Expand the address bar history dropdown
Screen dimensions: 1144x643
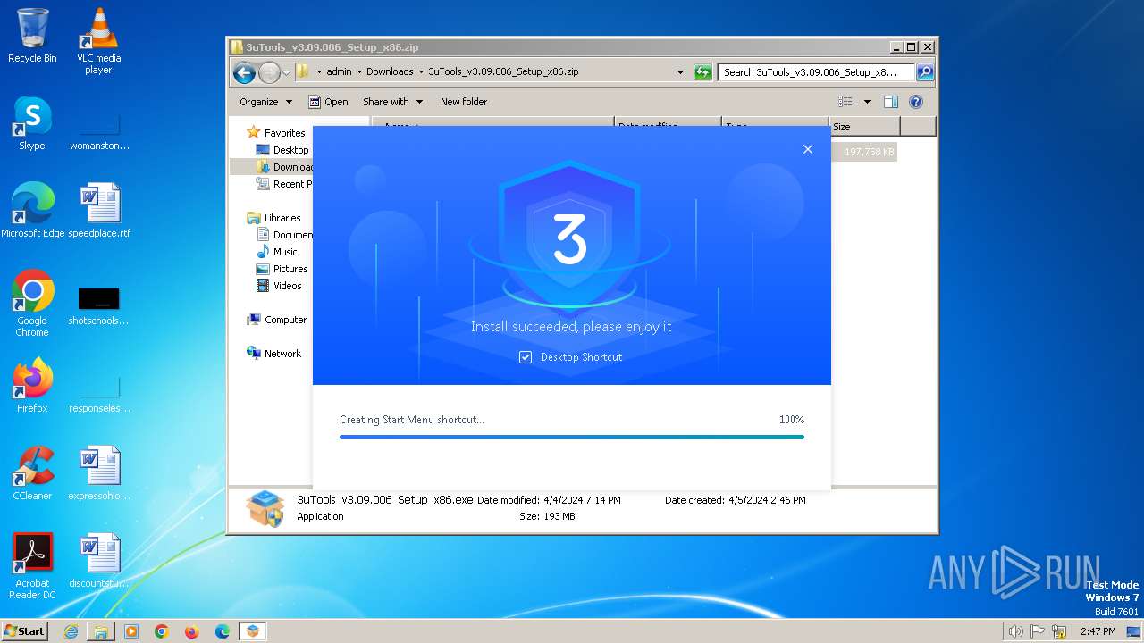point(681,72)
